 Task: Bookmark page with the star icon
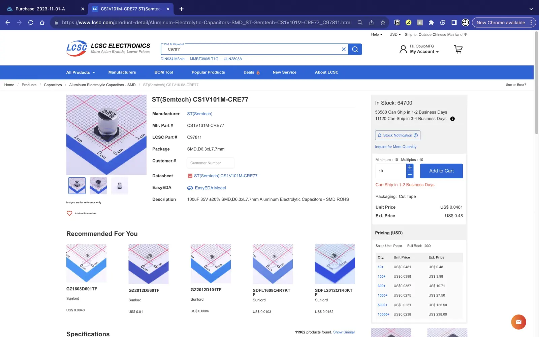383,23
